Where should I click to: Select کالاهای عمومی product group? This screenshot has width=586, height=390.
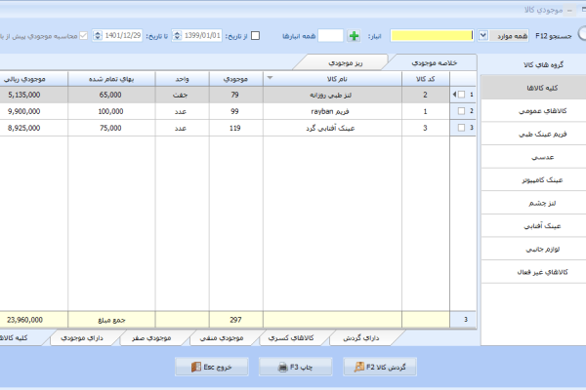[533, 111]
